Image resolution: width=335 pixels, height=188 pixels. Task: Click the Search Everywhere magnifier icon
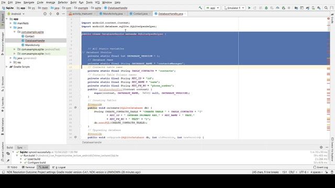[326, 8]
